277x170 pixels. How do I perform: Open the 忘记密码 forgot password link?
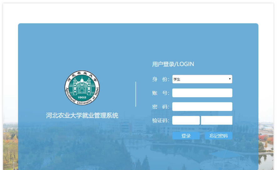pos(218,136)
